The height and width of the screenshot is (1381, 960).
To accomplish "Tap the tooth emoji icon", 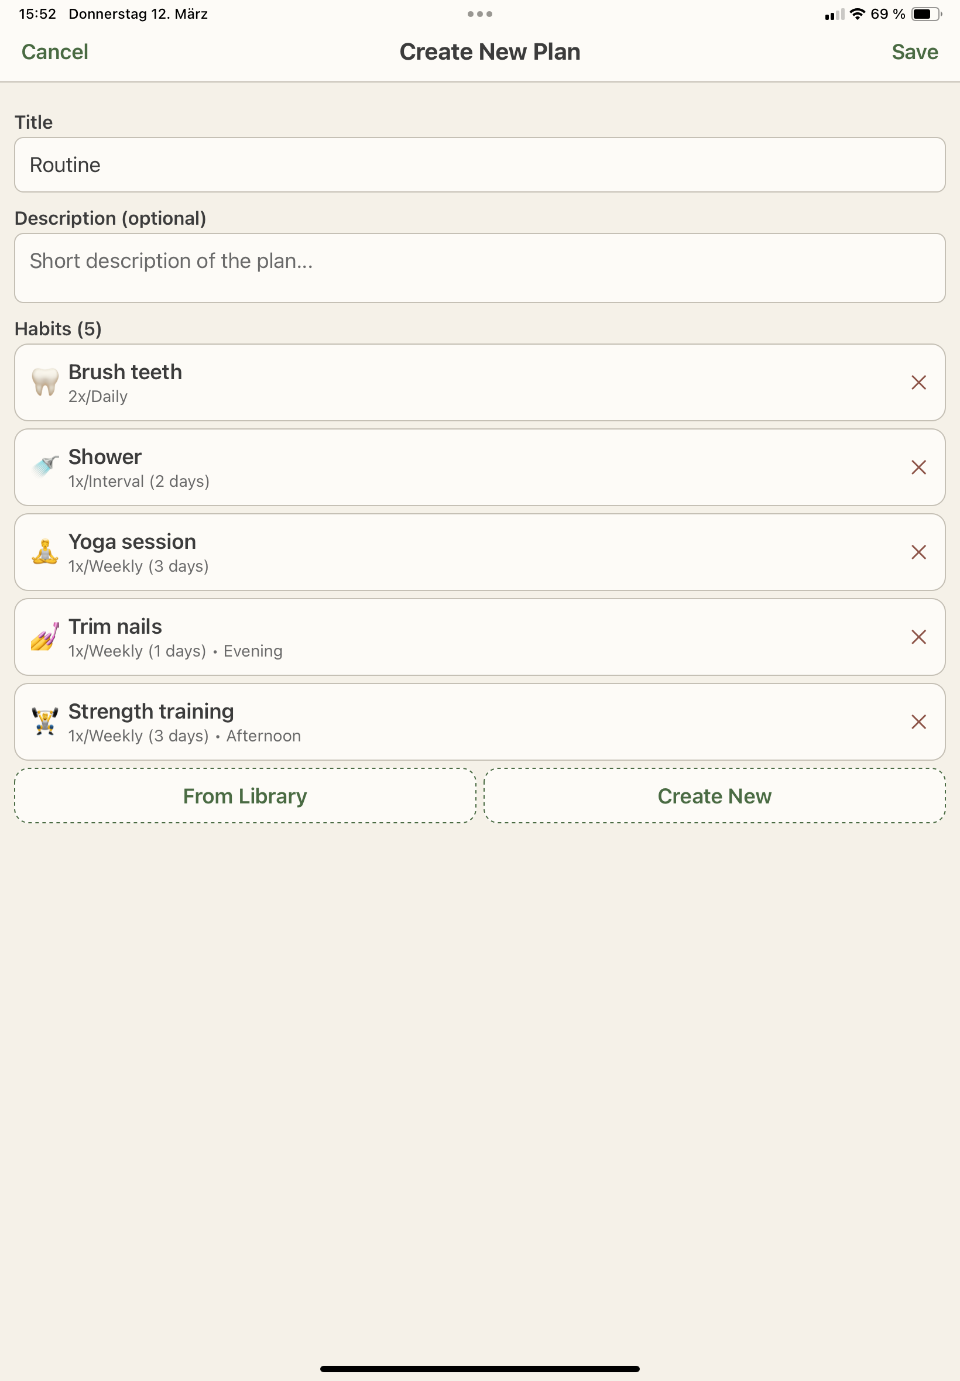I will tap(45, 382).
